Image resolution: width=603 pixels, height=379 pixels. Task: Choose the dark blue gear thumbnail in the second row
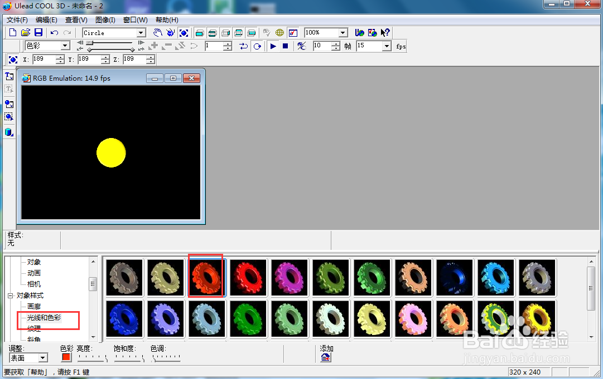[x=124, y=319]
